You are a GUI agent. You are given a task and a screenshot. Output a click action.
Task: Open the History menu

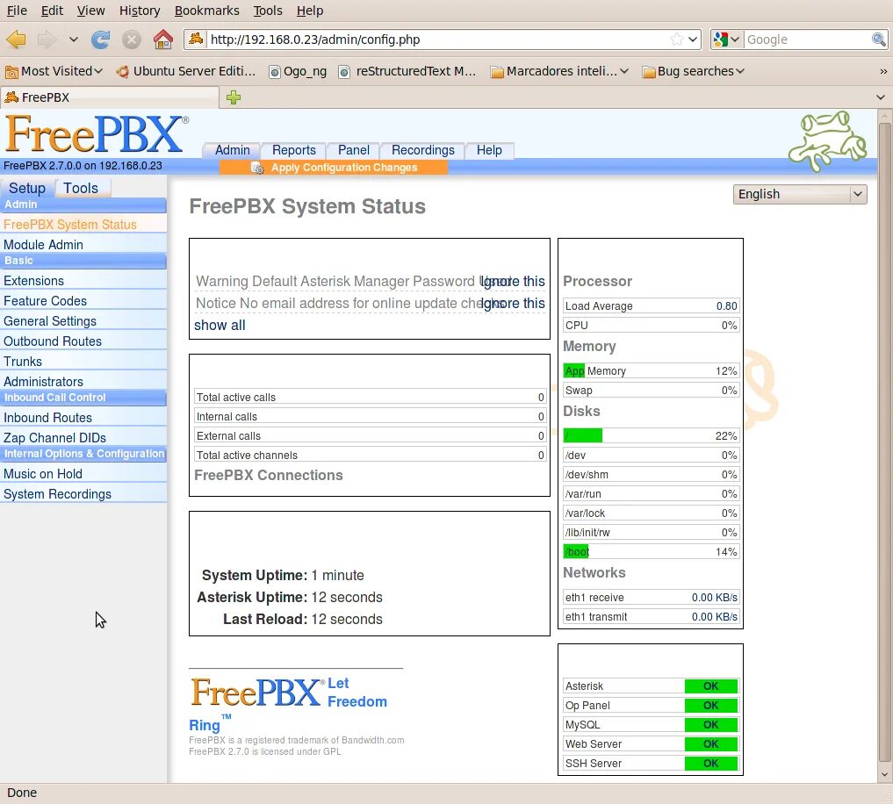[140, 11]
